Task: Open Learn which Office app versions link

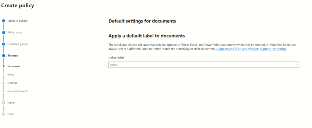Action: [x=251, y=49]
